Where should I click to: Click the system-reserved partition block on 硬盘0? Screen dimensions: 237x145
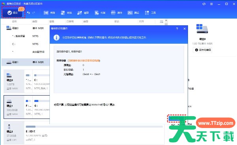[28, 81]
